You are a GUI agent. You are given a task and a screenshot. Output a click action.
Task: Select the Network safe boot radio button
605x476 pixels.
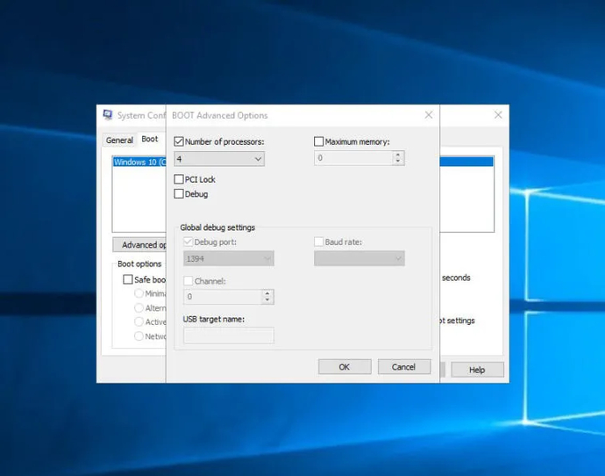(x=139, y=336)
